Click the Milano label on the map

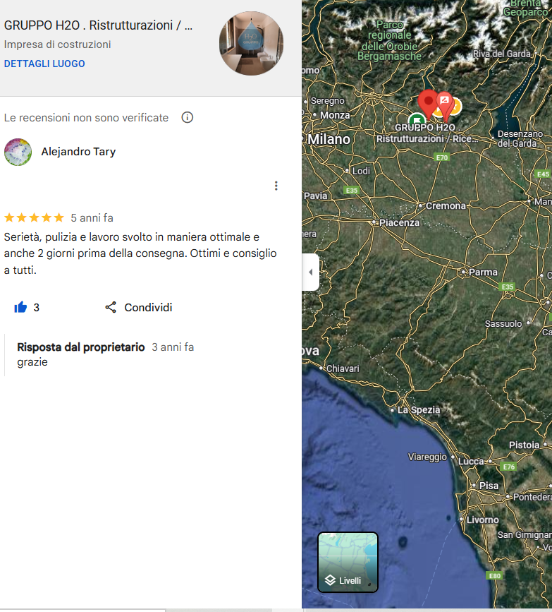click(x=329, y=139)
